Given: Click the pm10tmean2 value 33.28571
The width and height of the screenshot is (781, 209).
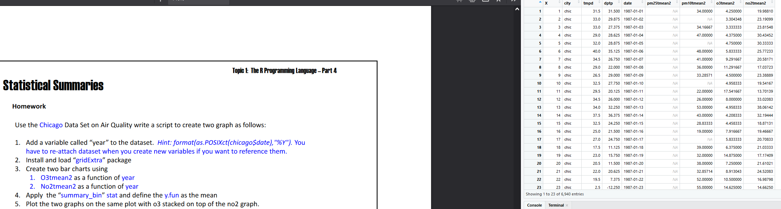Looking at the screenshot, I should pos(704,75).
